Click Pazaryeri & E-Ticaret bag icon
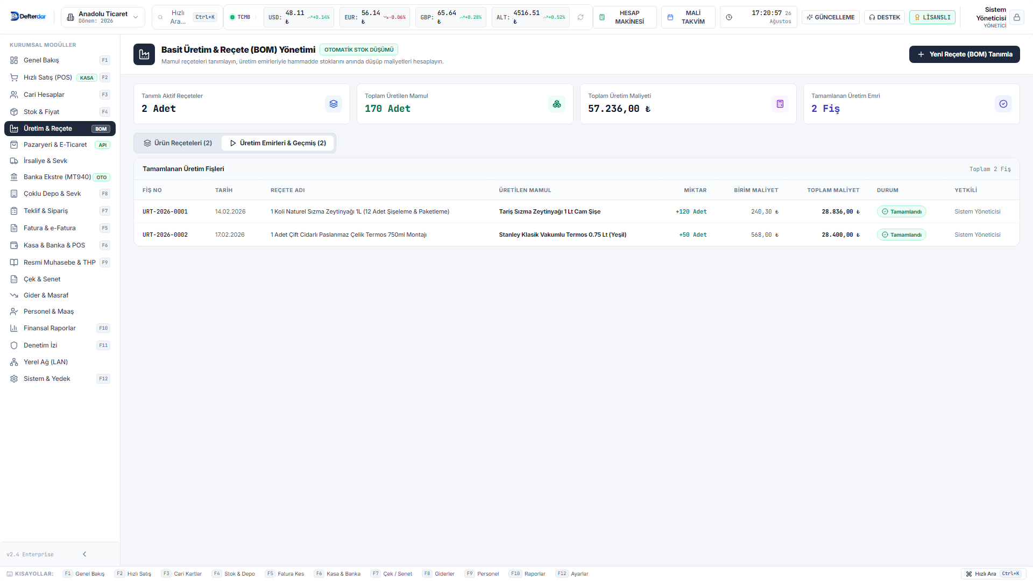1033x581 pixels. coord(14,145)
